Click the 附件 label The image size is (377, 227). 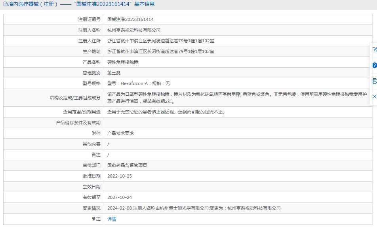(x=96, y=133)
